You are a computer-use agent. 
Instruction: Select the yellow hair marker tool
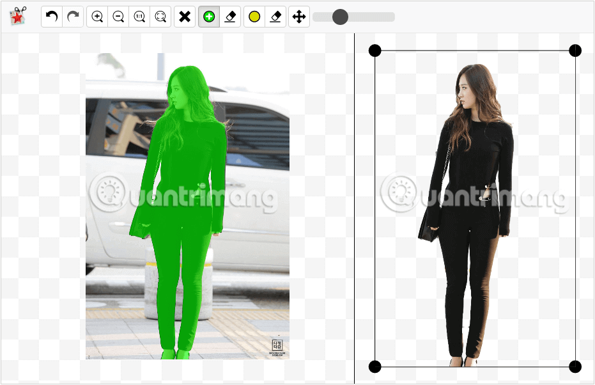coord(254,17)
